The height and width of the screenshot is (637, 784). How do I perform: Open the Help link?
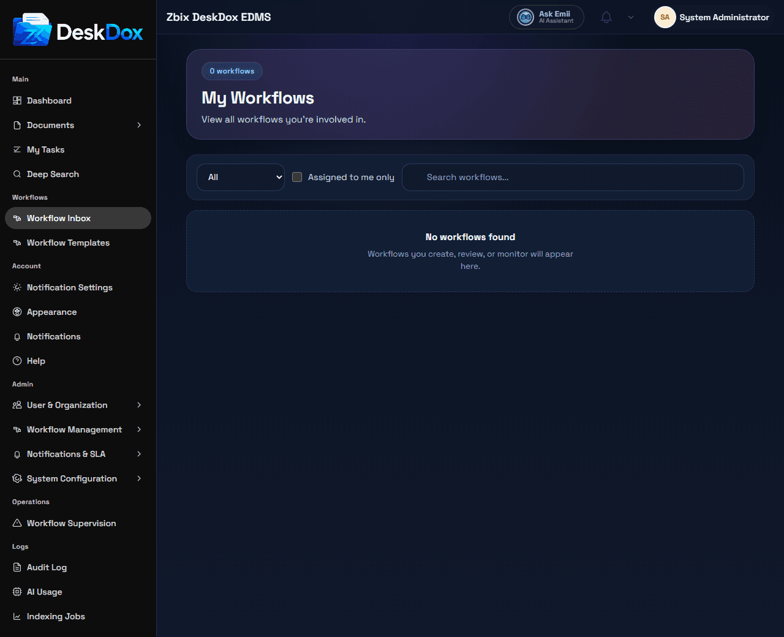pyautogui.click(x=78, y=361)
